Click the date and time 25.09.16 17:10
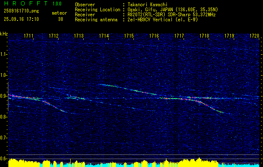Screen dimensions: 263x167 pos(21,19)
